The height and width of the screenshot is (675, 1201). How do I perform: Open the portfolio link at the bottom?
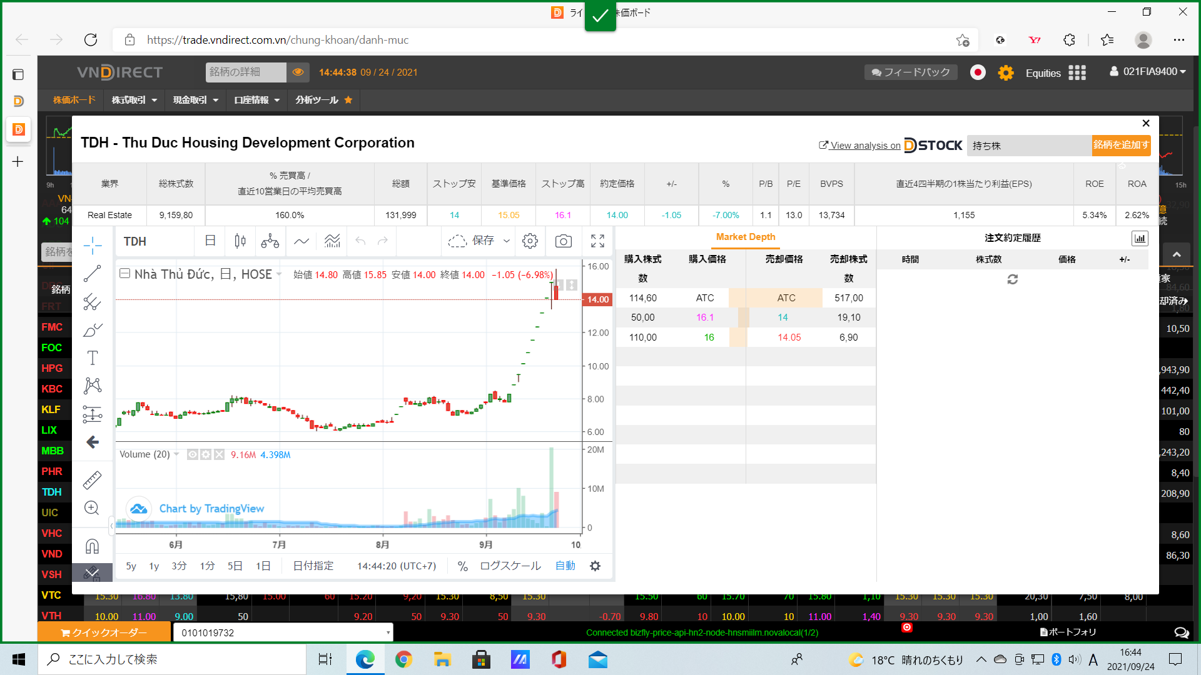coord(1068,632)
